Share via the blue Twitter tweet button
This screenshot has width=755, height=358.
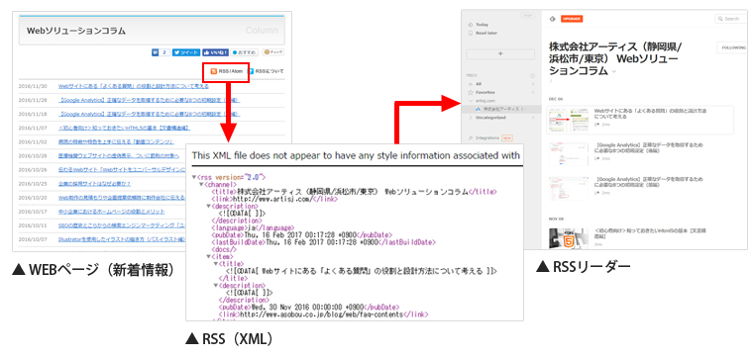pyautogui.click(x=186, y=52)
